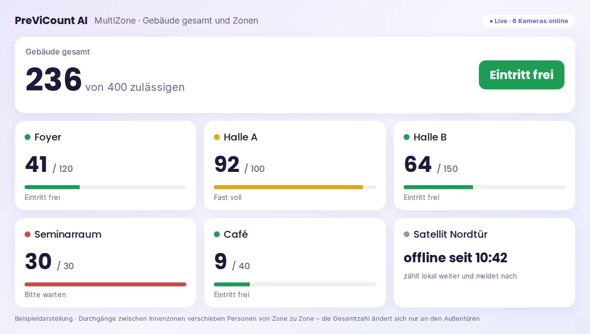The width and height of the screenshot is (590, 334).
Task: Click the green status dot beside Halle B
Action: pos(407,137)
